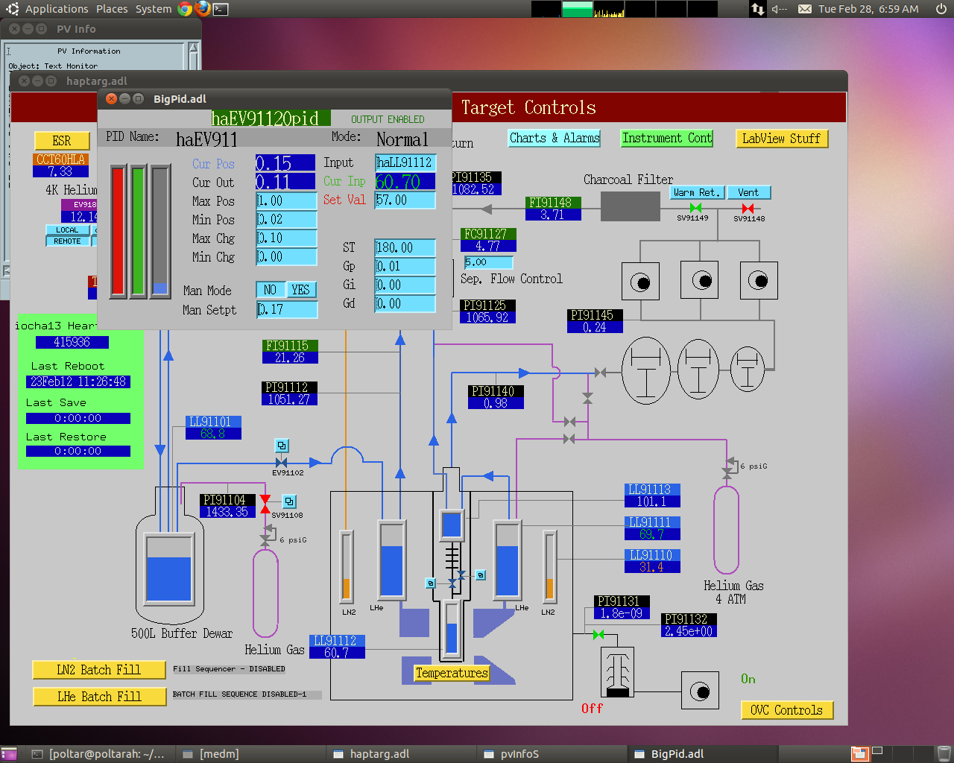The width and height of the screenshot is (954, 763).
Task: Open the Places menu
Action: [x=112, y=9]
